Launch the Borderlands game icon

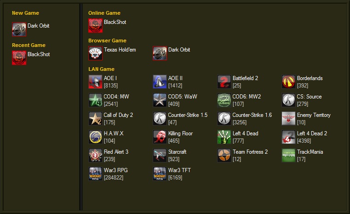(288, 82)
